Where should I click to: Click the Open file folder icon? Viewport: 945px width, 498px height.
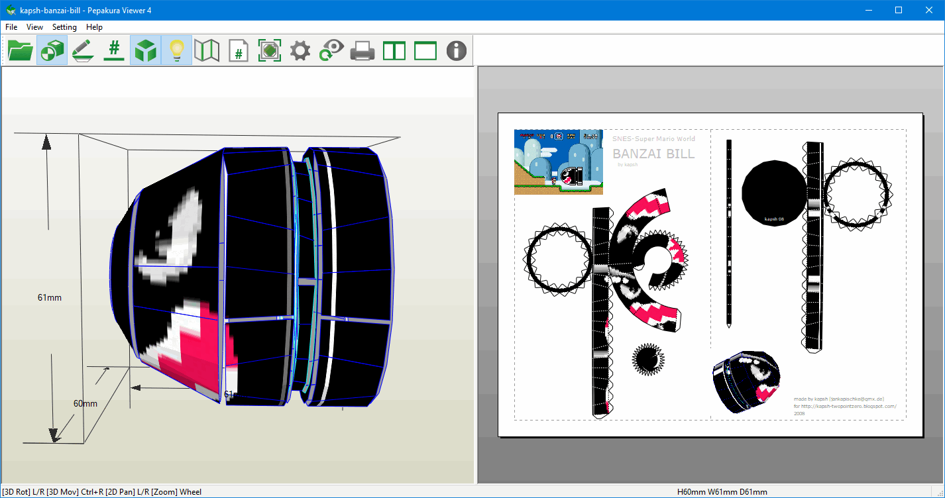21,50
